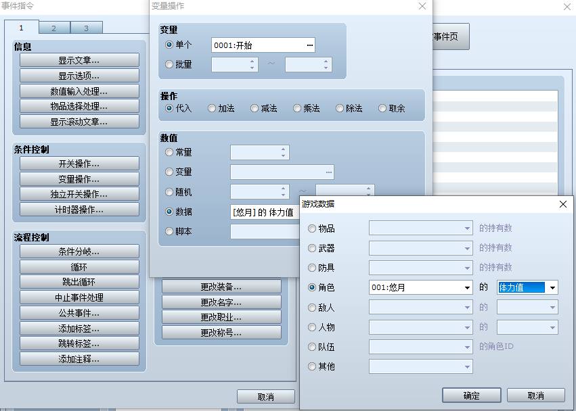Choose the 代入 operation
This screenshot has width=576, height=411.
tap(169, 108)
